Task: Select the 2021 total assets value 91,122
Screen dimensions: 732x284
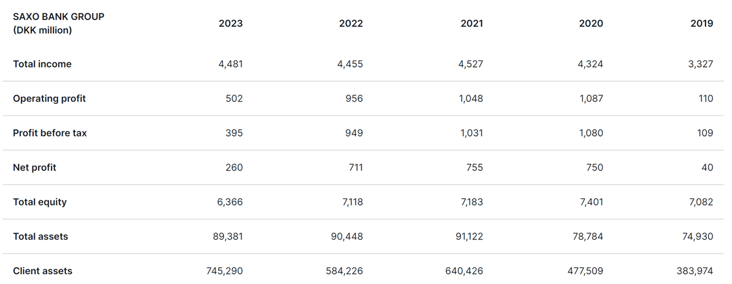Action: click(x=468, y=236)
